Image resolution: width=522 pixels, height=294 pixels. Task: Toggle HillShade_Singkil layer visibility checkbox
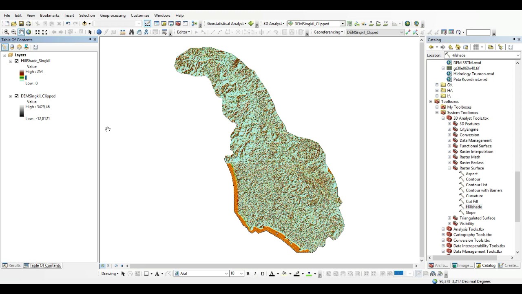pyautogui.click(x=17, y=61)
